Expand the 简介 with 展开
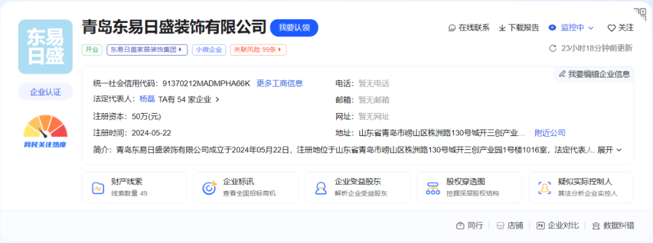The height and width of the screenshot is (243, 653). pos(609,150)
